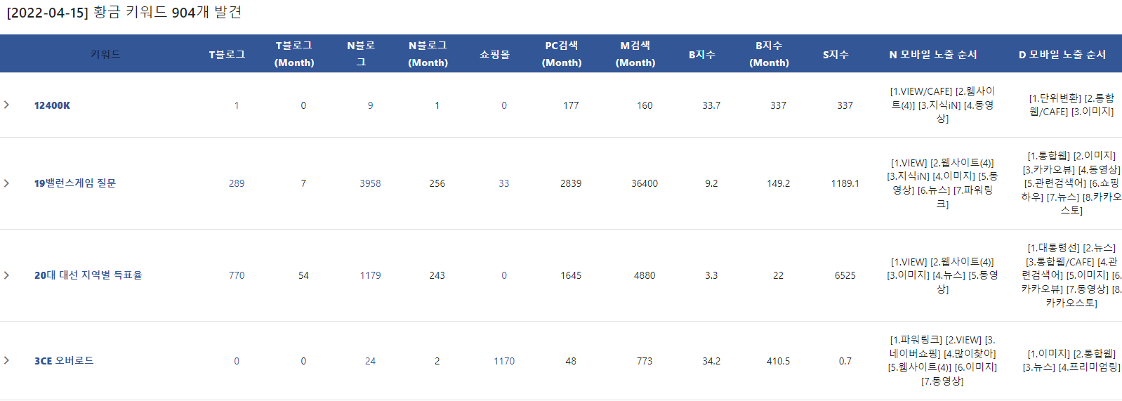Viewport: 1122px width, 401px height.
Task: Select the M검색 value 36400 cell
Action: coord(645,183)
